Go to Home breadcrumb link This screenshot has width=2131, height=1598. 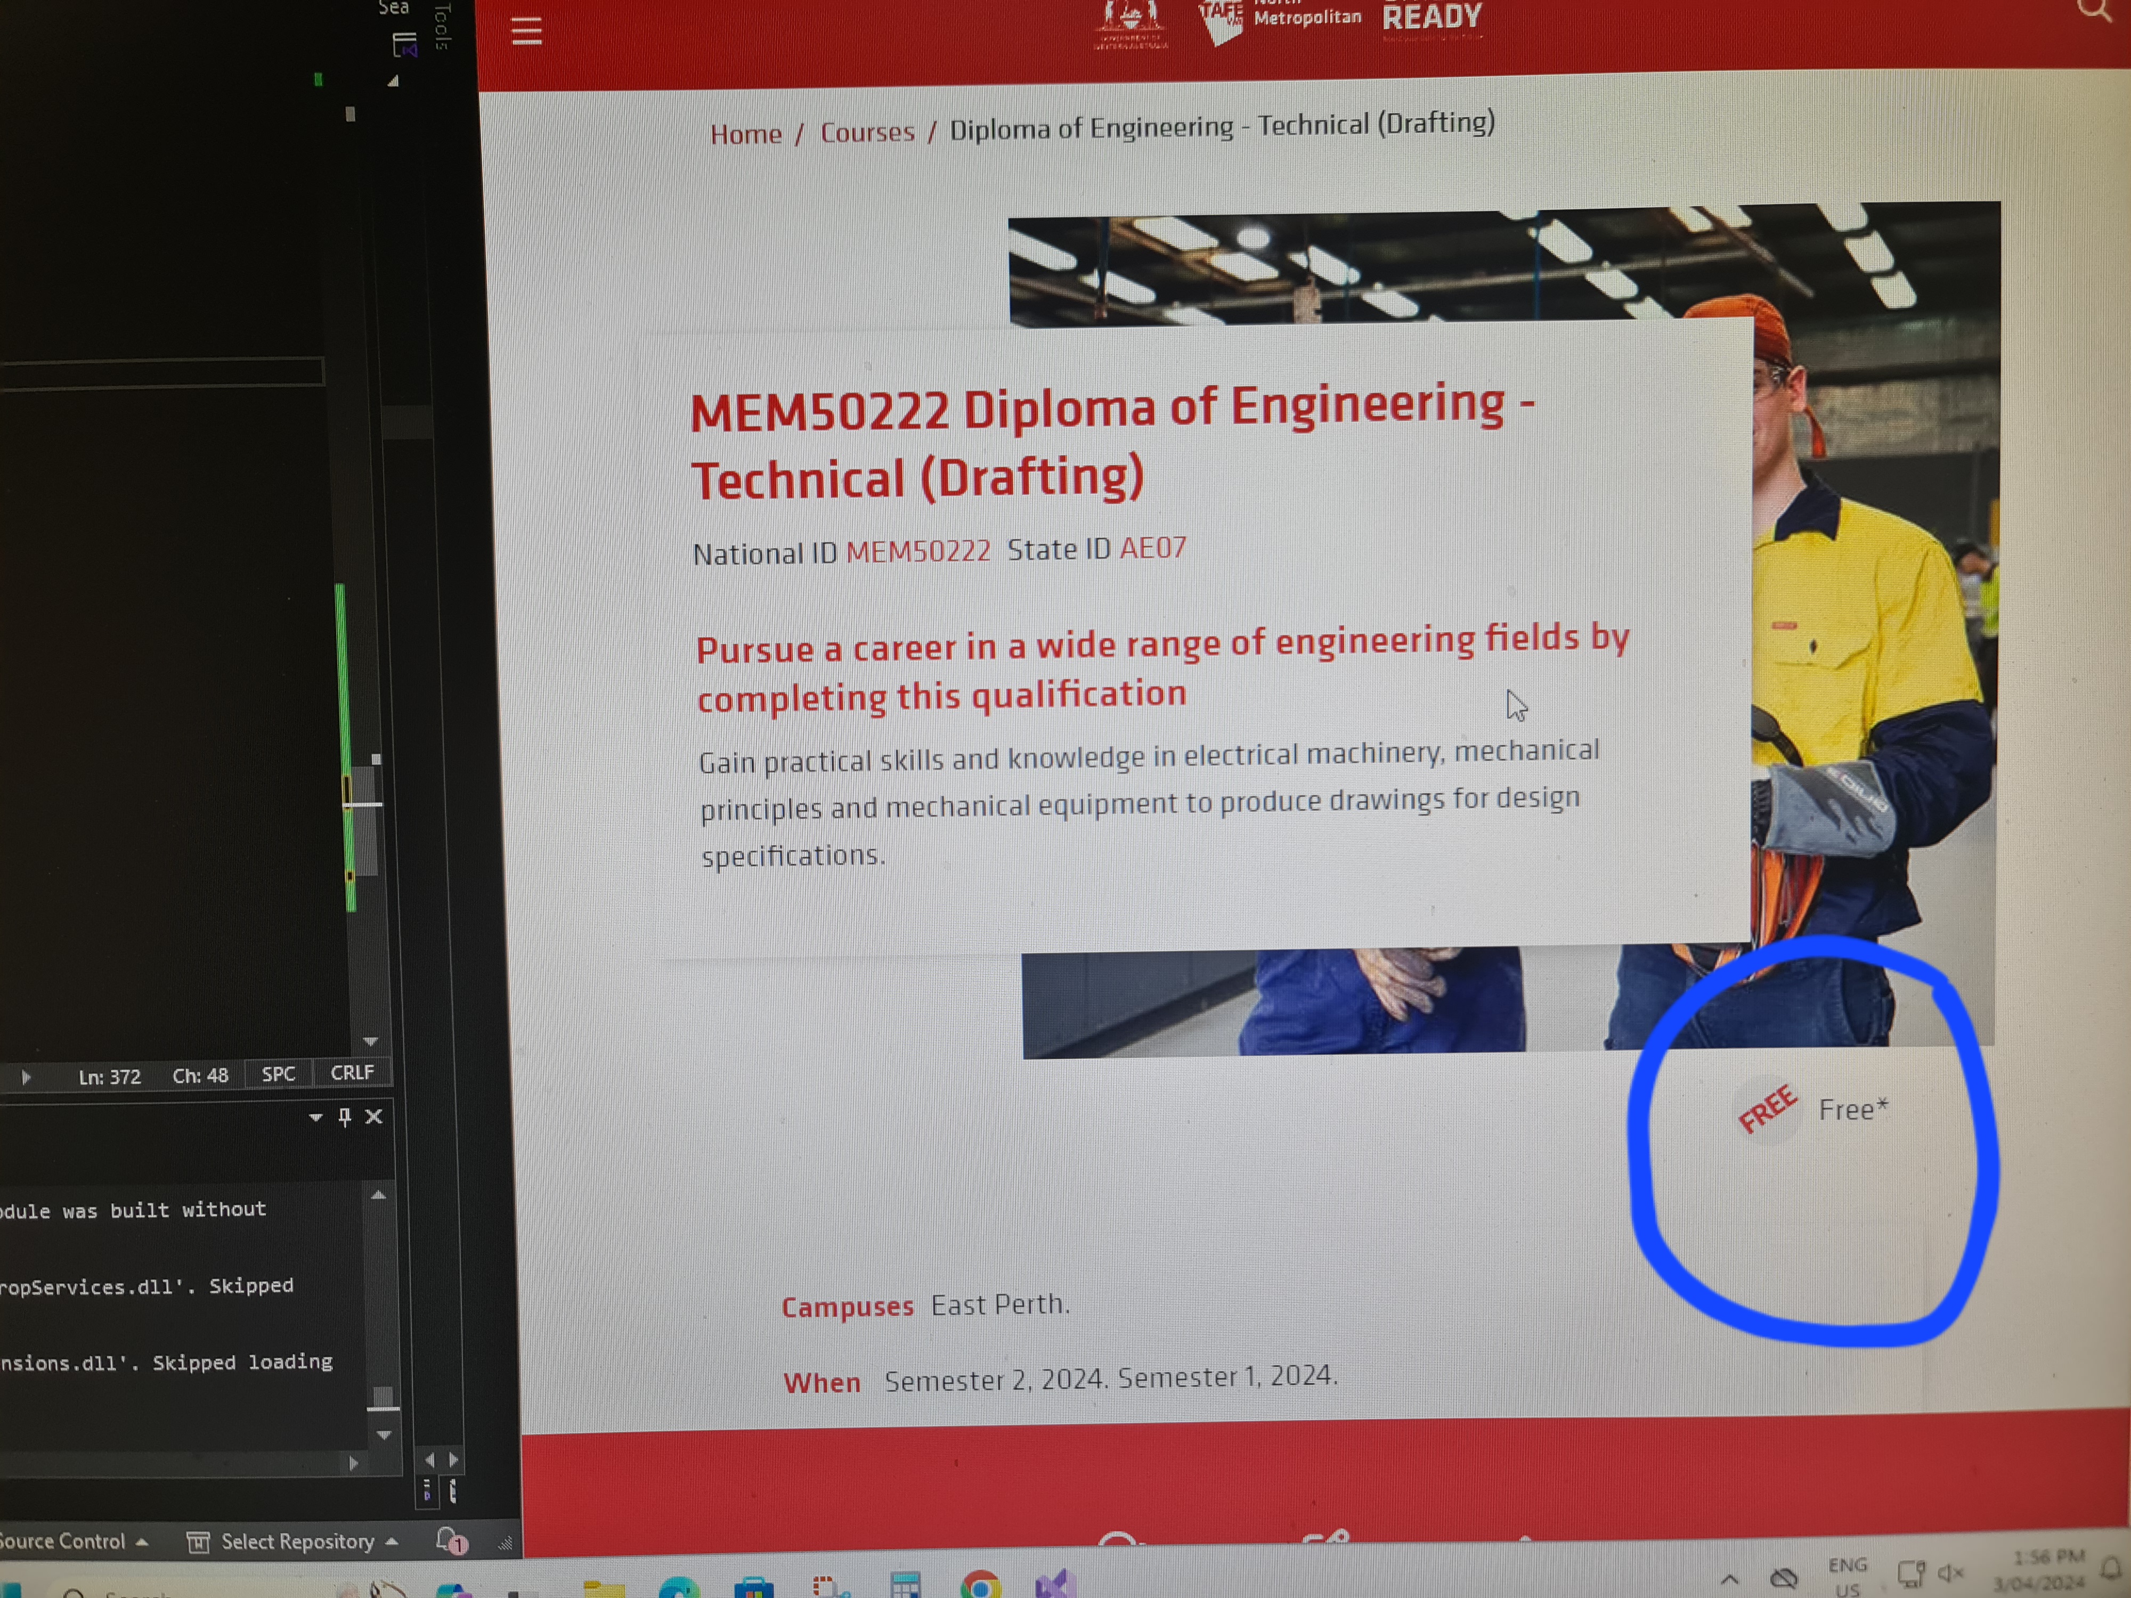pos(746,134)
